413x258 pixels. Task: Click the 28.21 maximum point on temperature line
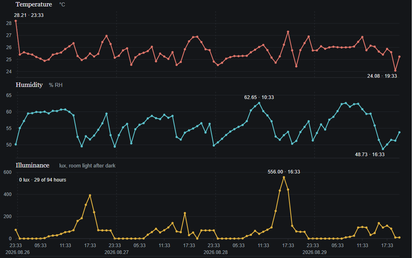16,21
